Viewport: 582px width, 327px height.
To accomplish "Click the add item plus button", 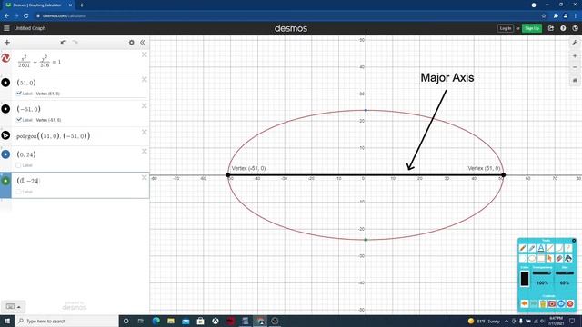I will coord(6,43).
